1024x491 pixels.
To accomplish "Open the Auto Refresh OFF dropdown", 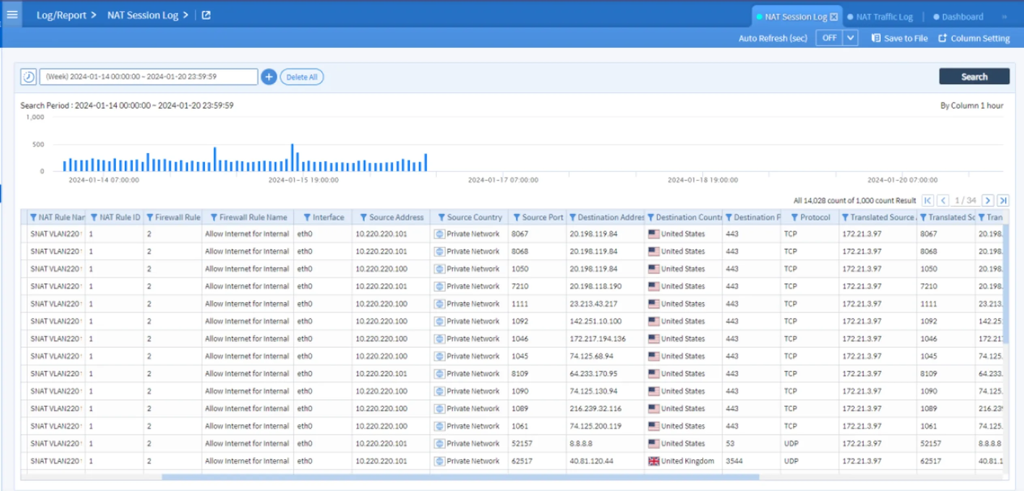I will (850, 38).
